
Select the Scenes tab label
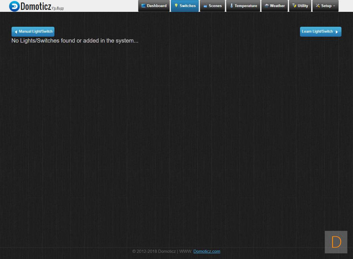point(215,6)
